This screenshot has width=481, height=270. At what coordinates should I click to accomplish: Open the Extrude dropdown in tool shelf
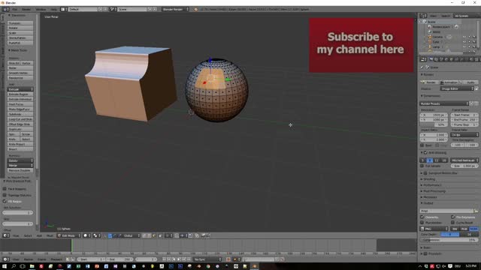[x=20, y=89]
